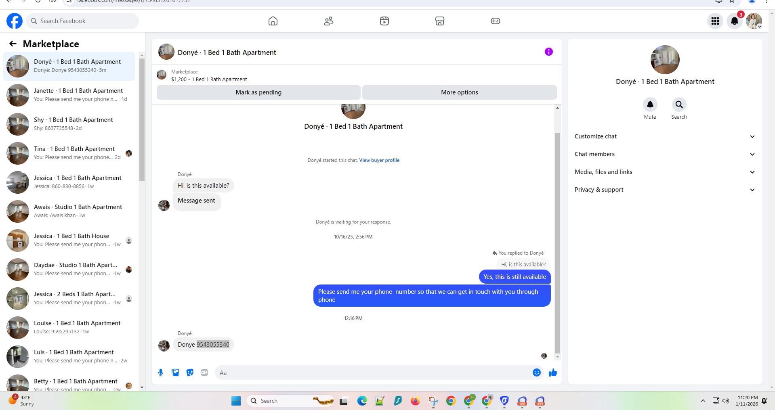The image size is (775, 410).
Task: Show hidden system tray icons
Action: [703, 401]
